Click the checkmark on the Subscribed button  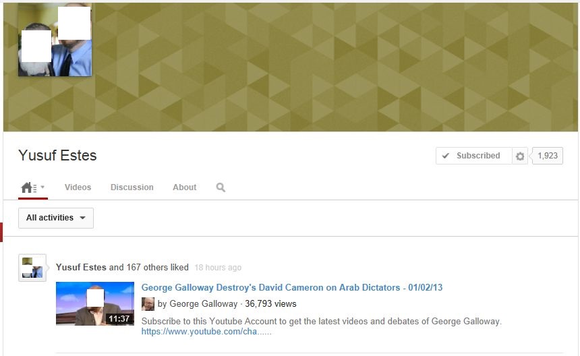coord(445,156)
